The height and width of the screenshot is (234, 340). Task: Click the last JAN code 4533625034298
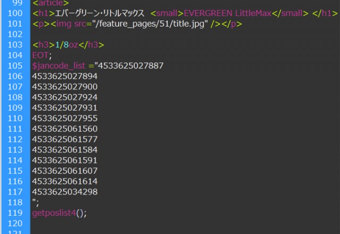(x=65, y=192)
